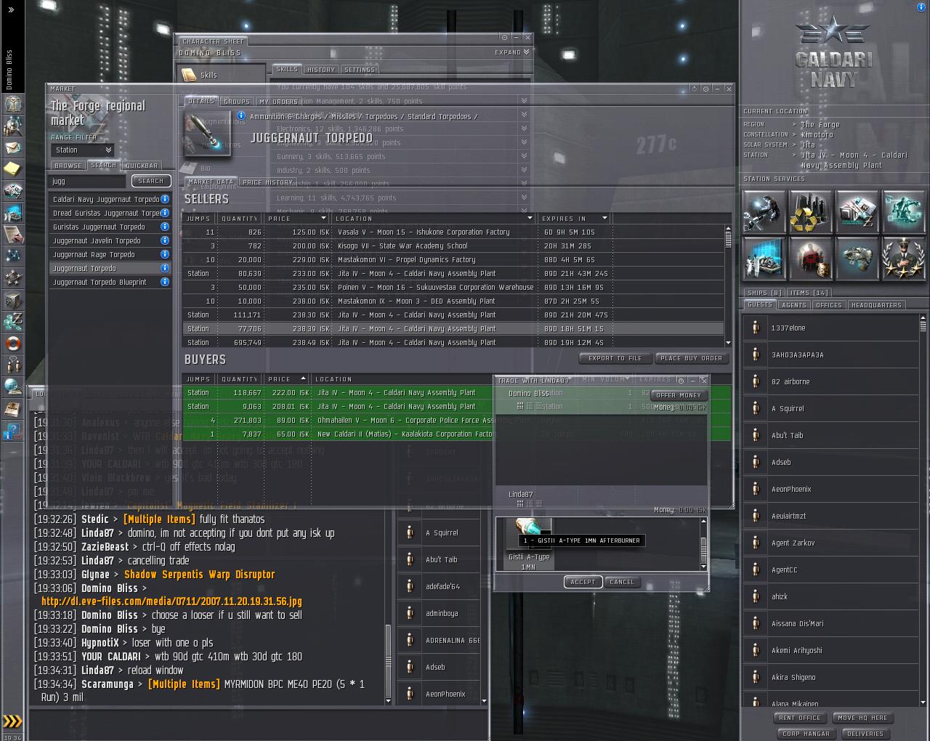
Task: Open the yellow notepad sidebar icon
Action: coord(12,169)
